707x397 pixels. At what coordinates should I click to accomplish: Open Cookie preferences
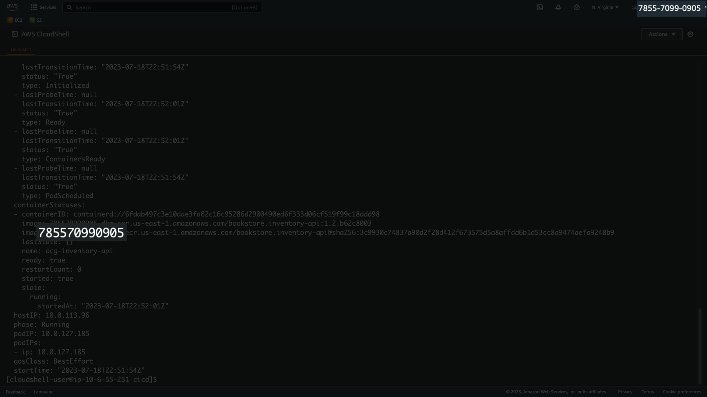pos(682,392)
